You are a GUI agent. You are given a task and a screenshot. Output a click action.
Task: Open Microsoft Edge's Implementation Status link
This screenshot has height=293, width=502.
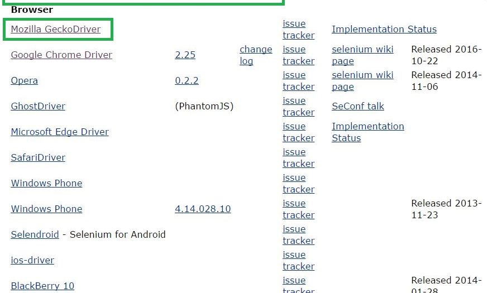pyautogui.click(x=367, y=132)
